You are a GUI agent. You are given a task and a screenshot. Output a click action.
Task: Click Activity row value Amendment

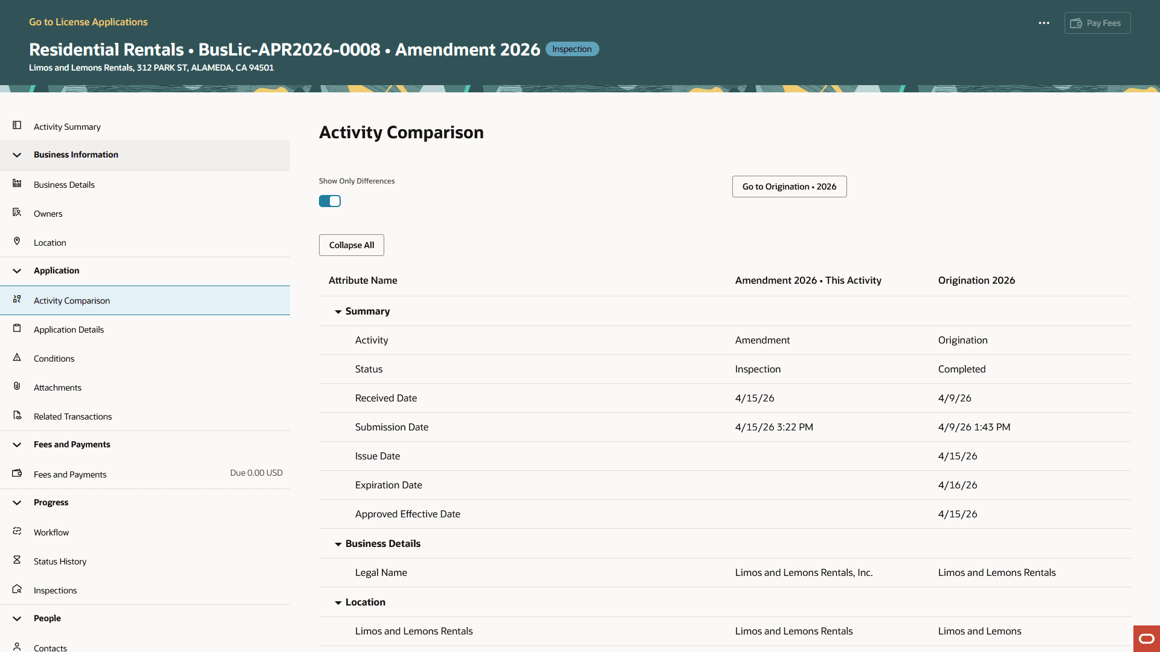click(x=762, y=340)
